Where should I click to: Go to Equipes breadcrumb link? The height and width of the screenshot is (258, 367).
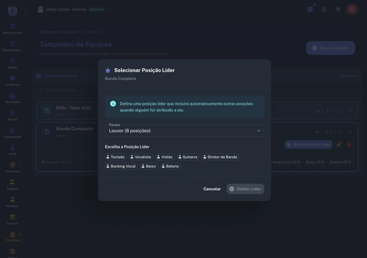[x=71, y=32]
